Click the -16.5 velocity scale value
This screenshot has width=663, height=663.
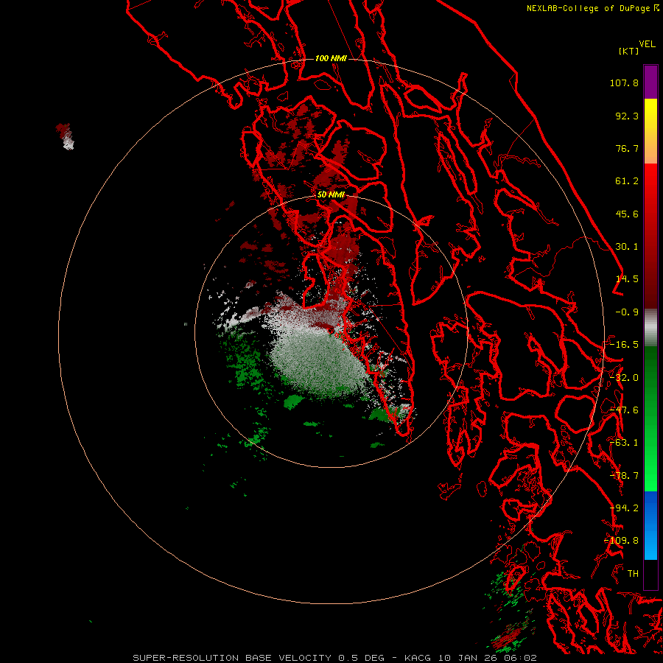[x=624, y=345]
